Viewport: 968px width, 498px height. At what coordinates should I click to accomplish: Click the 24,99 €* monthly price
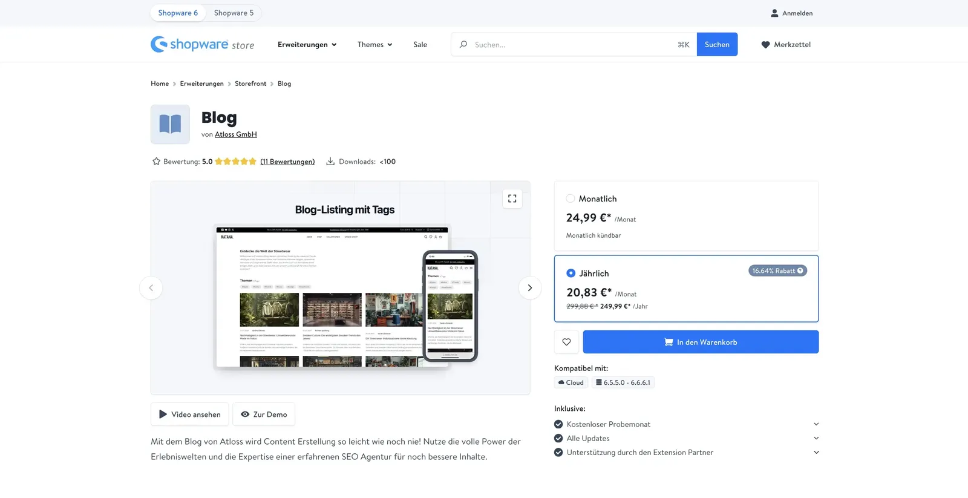589,218
